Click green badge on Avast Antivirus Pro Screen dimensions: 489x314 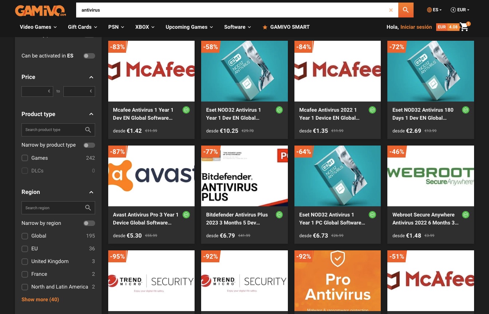pyautogui.click(x=186, y=215)
